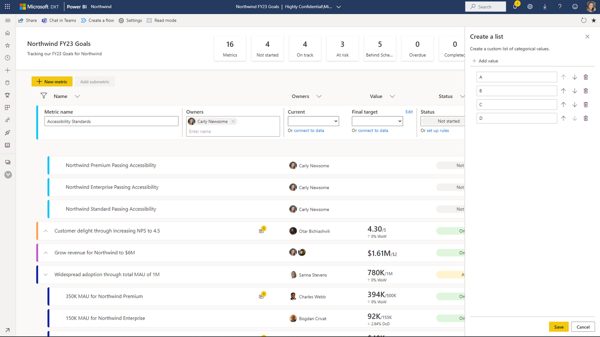Click Chat in Teams
This screenshot has width=600, height=337.
(59, 21)
